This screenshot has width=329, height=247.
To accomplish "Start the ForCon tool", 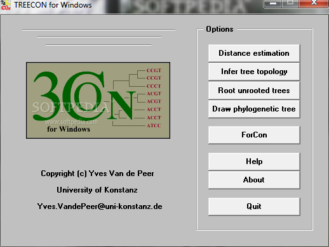I will pyautogui.click(x=254, y=135).
